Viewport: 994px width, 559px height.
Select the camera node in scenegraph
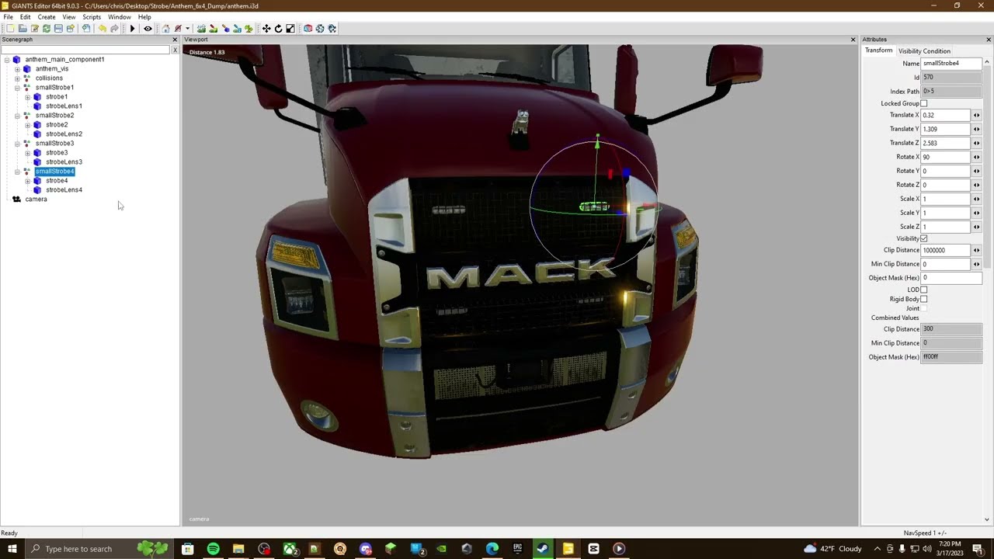click(36, 200)
